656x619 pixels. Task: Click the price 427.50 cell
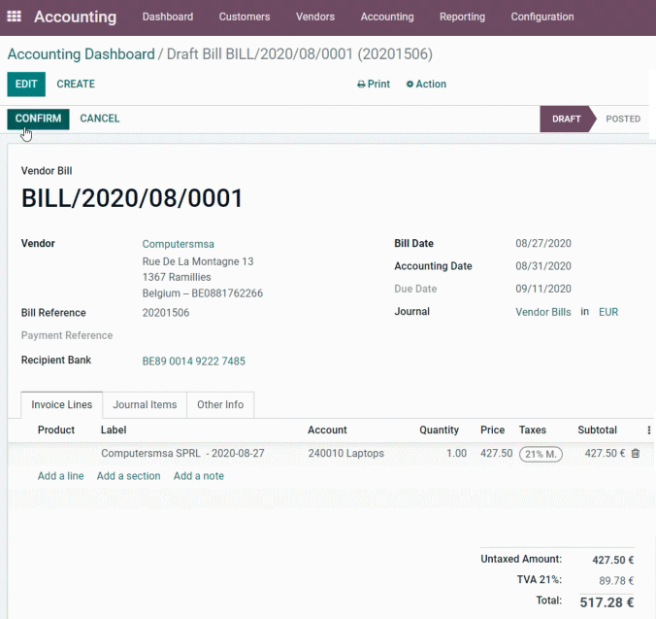tap(496, 453)
